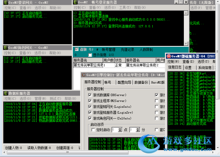Open 测试(T) menu in 数据库服务器
The width and height of the screenshot is (220, 157).
[x=55, y=99]
